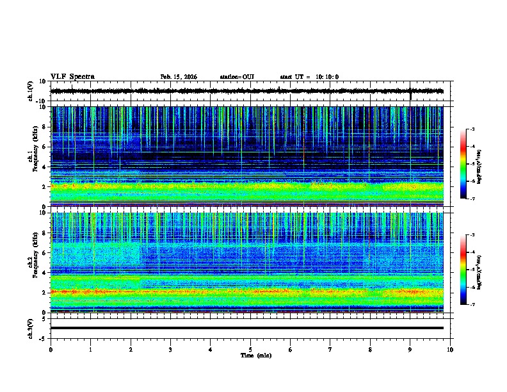The height and width of the screenshot is (392, 507).
Task: Click the time axis tick label "5"
Action: click(250, 350)
